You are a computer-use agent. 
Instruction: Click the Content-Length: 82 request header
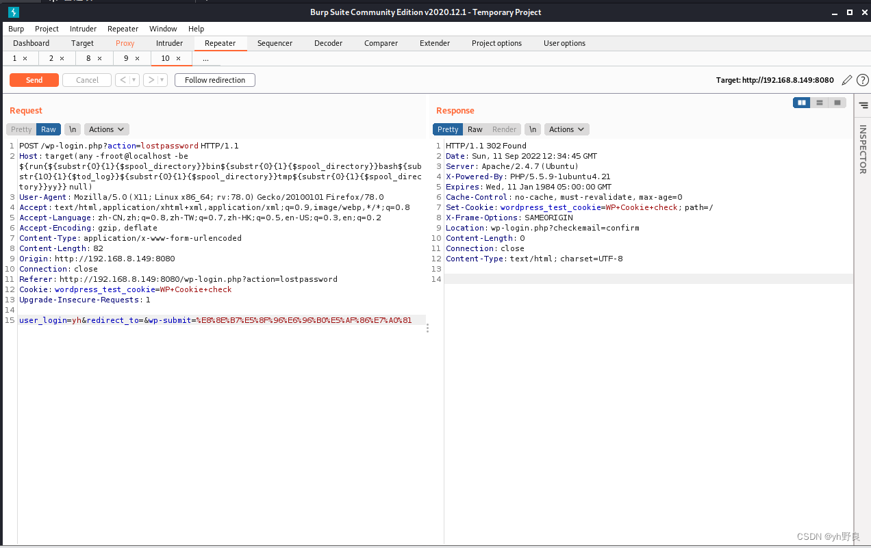click(61, 248)
